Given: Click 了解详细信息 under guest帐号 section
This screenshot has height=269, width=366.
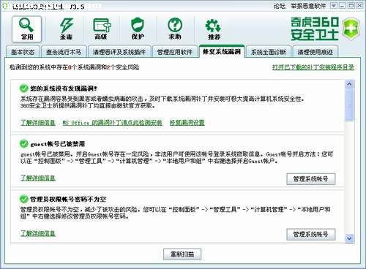Looking at the screenshot, I should pyautogui.click(x=38, y=178).
